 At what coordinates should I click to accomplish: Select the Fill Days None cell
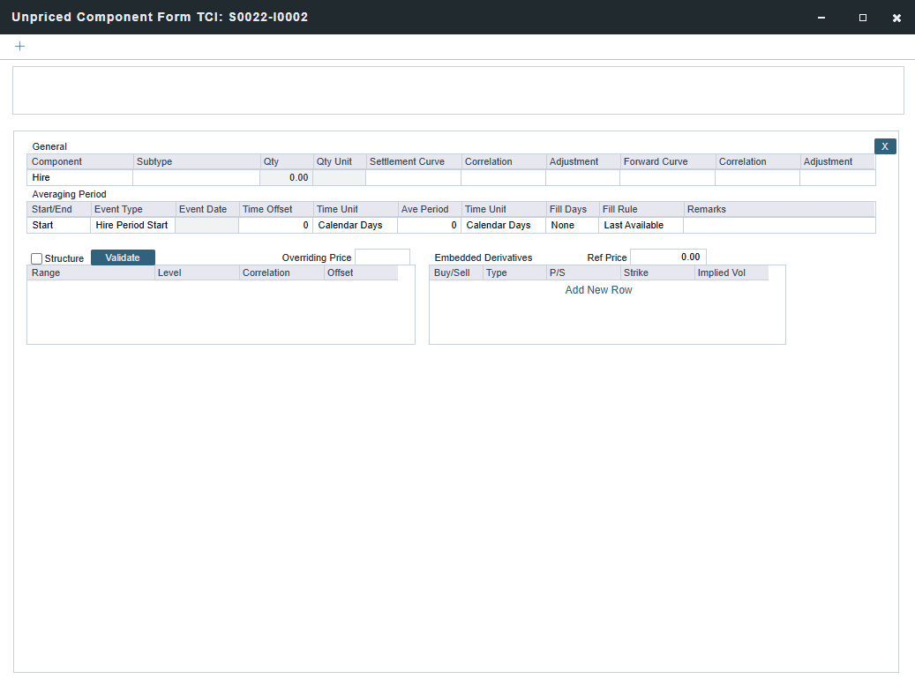pos(572,226)
